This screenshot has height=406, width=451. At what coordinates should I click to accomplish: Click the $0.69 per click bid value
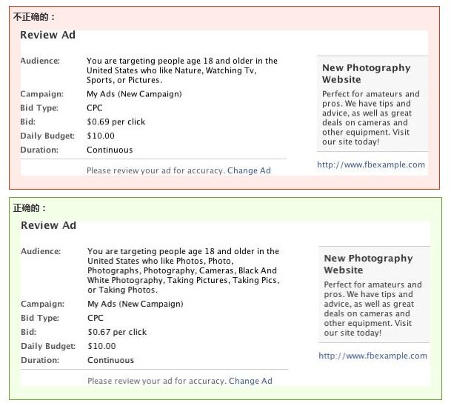tap(116, 122)
